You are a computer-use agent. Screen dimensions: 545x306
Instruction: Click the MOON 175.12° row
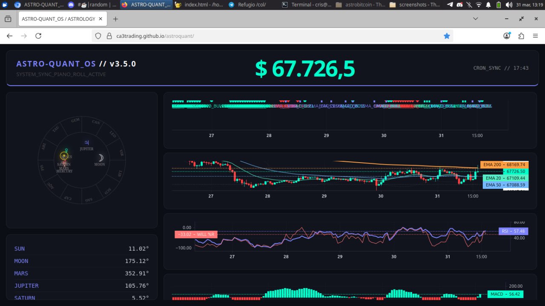[x=82, y=261]
